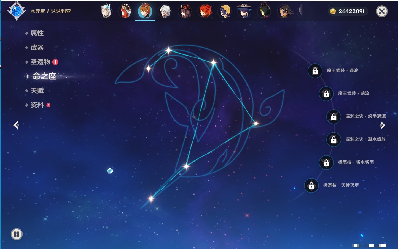Viewport: 398px width, 249px height.
Task: Click the locked 魔王武装・遏浪 constellation node
Action: click(x=315, y=71)
